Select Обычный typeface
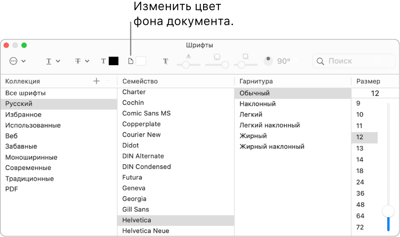 (293, 93)
